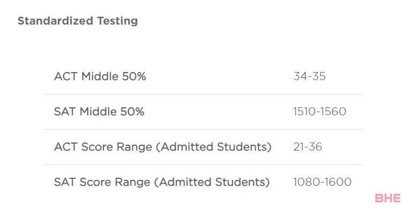Image resolution: width=411 pixels, height=213 pixels.
Task: Click the word Standardized in heading
Action: tap(55, 21)
